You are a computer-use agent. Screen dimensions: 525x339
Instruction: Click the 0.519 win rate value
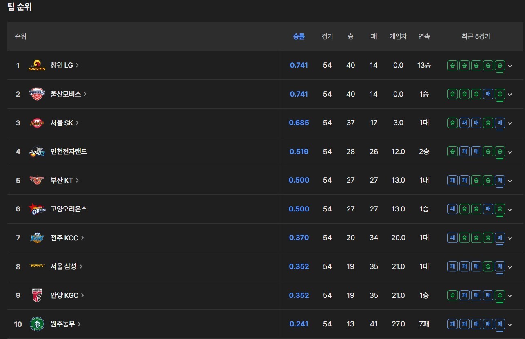click(x=299, y=152)
